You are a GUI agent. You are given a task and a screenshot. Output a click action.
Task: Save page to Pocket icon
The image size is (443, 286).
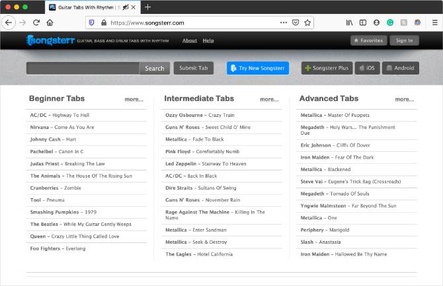coord(295,22)
